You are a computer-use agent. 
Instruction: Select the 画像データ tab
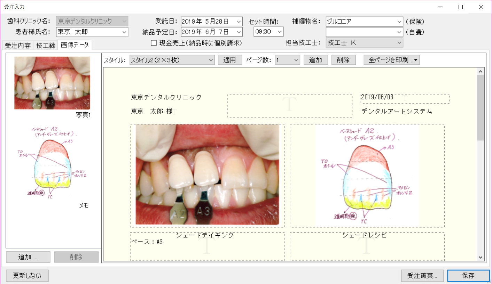point(75,45)
